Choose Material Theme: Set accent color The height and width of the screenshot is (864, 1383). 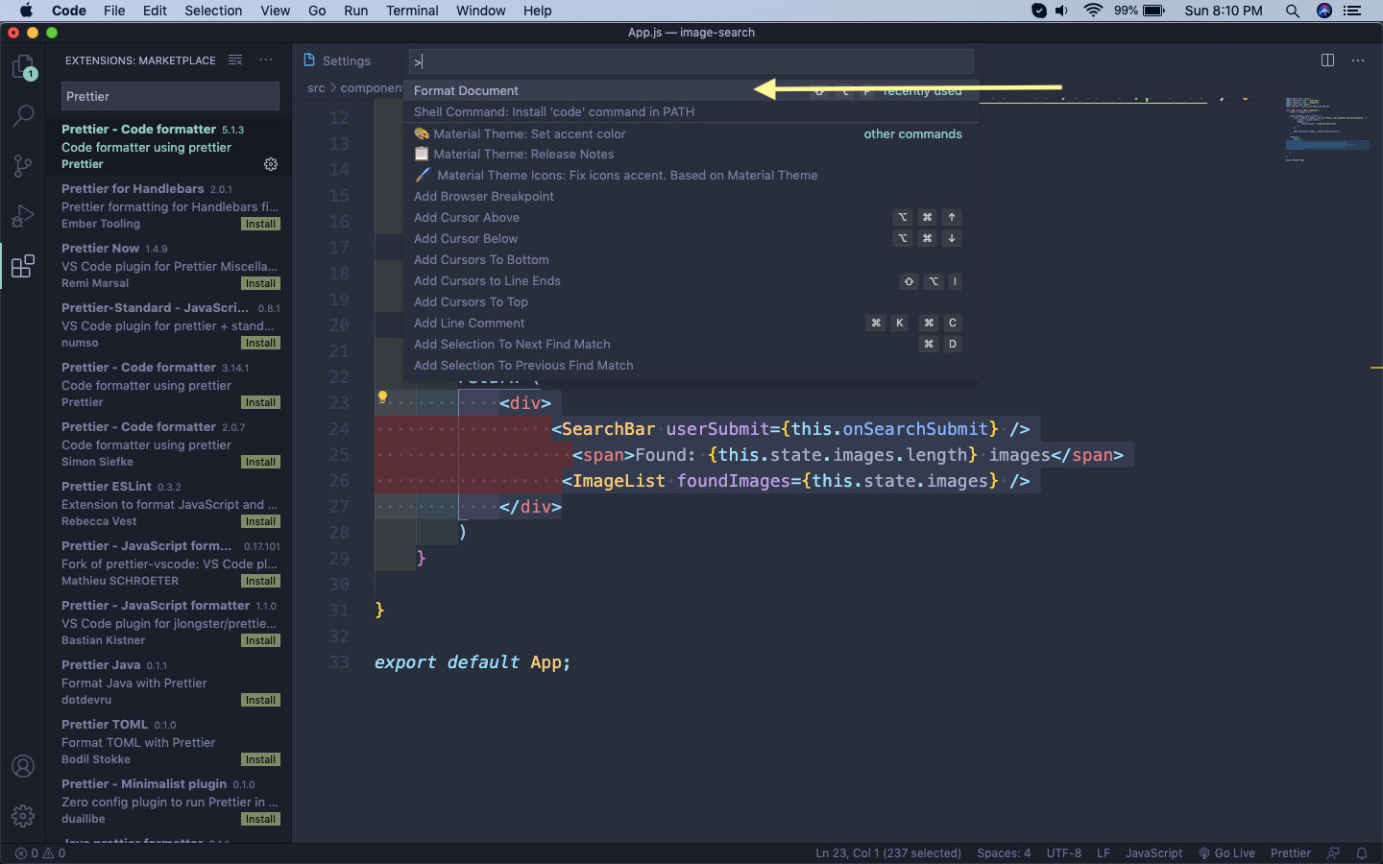(691, 133)
